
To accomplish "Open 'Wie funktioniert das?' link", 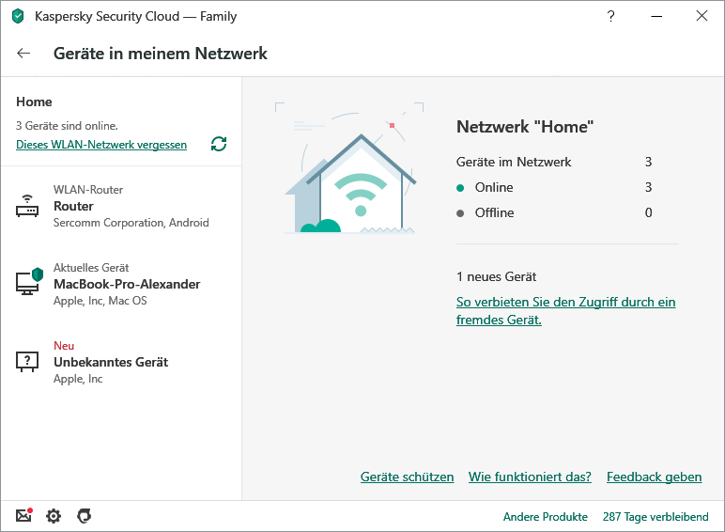I will tap(530, 477).
